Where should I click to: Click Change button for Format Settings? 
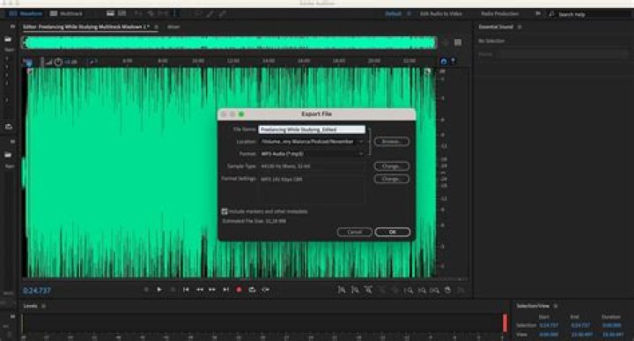pos(391,179)
